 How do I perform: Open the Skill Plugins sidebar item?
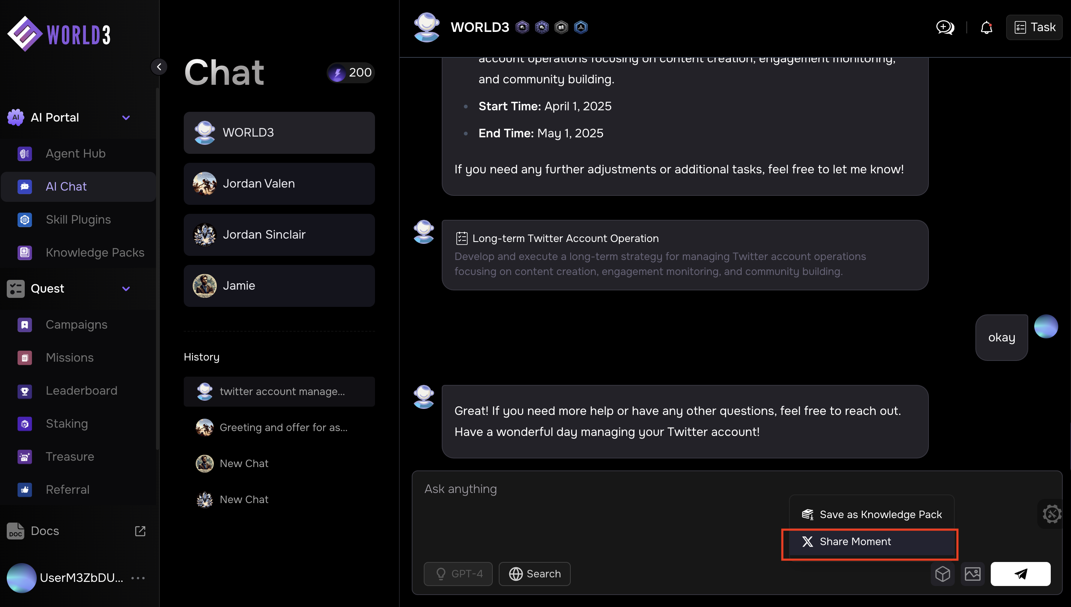tap(78, 219)
